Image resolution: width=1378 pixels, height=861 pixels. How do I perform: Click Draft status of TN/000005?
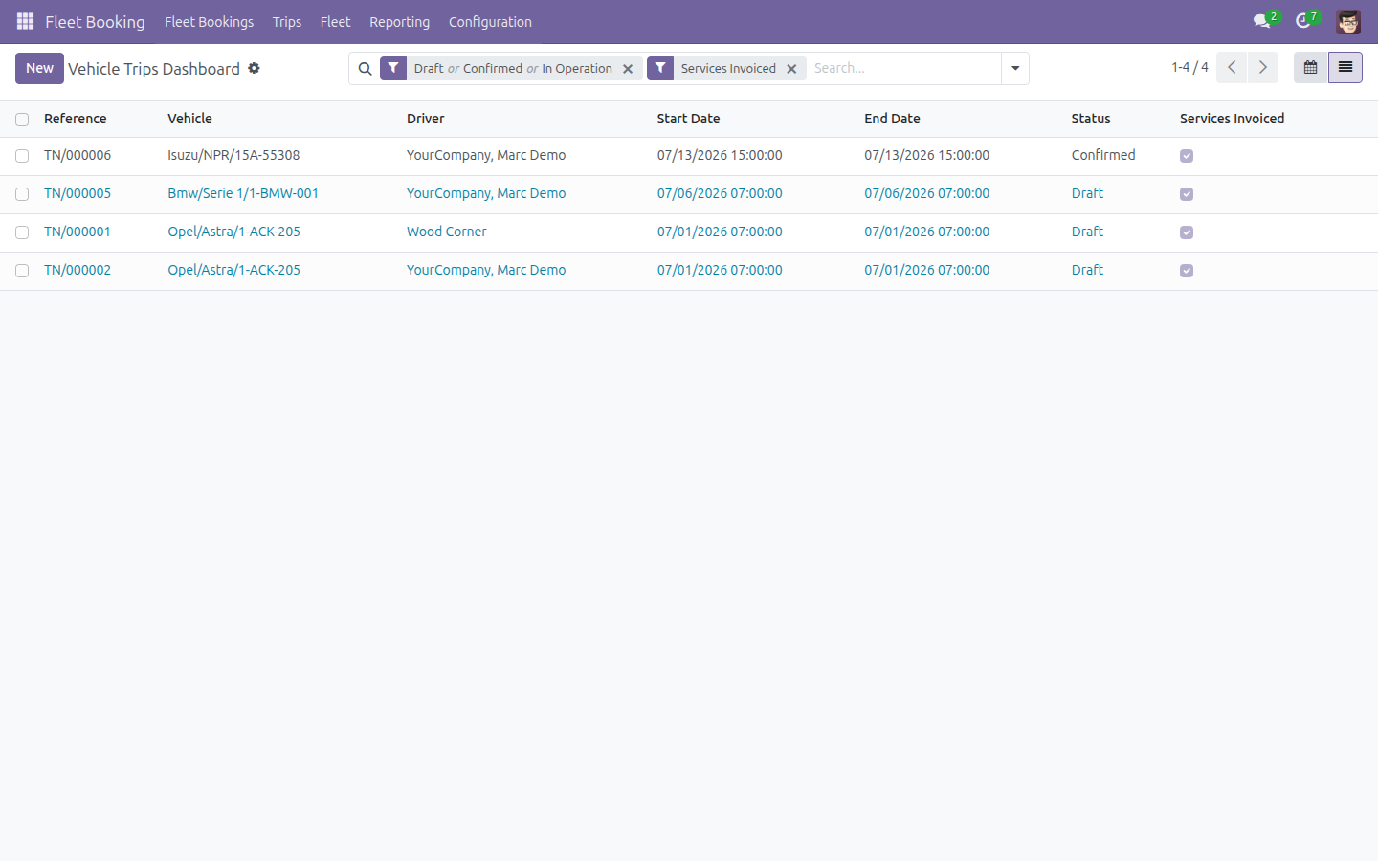tap(1087, 193)
